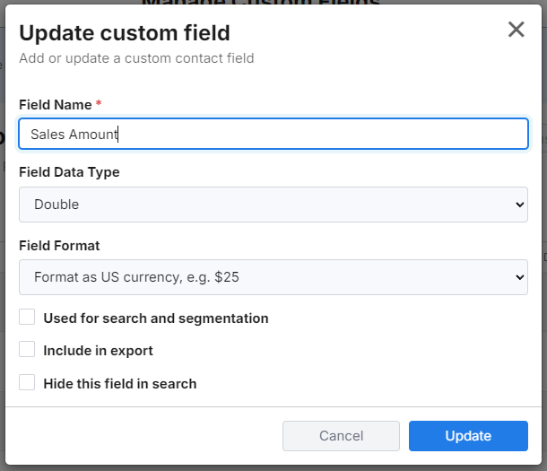Click the Field Name label text
This screenshot has height=471, width=547.
tap(55, 105)
